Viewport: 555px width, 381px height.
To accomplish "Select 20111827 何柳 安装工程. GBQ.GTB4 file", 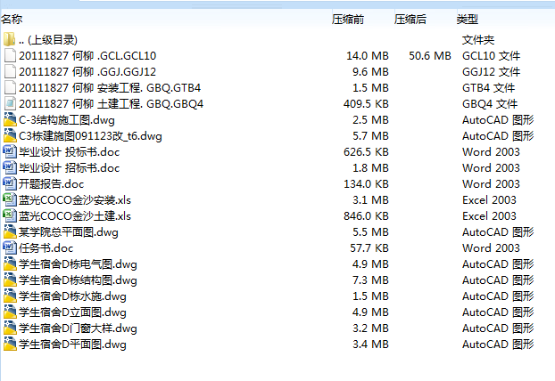I will (109, 88).
